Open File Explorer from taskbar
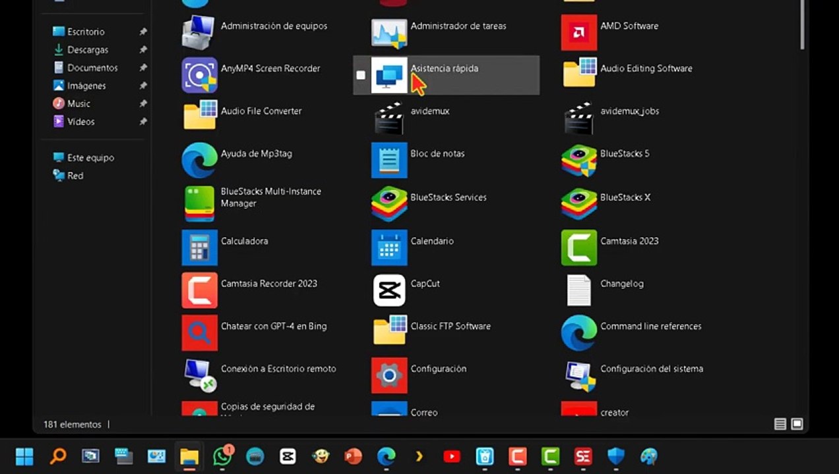Viewport: 839px width, 474px height. tap(189, 456)
